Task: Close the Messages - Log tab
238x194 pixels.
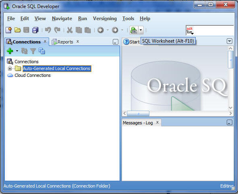Action: pos(157,122)
